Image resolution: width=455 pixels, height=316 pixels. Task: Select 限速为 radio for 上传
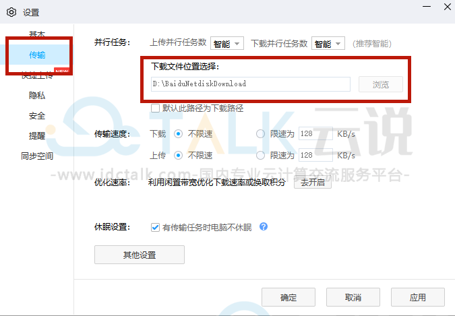point(260,156)
